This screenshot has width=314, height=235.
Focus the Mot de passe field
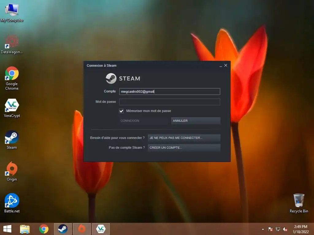(170, 102)
